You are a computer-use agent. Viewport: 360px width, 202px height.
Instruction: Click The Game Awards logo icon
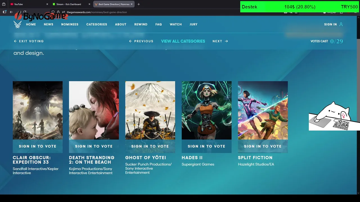coord(17,24)
